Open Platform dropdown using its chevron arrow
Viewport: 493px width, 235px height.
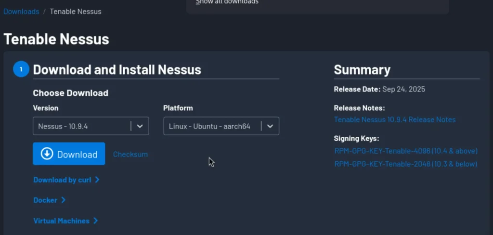coord(270,126)
